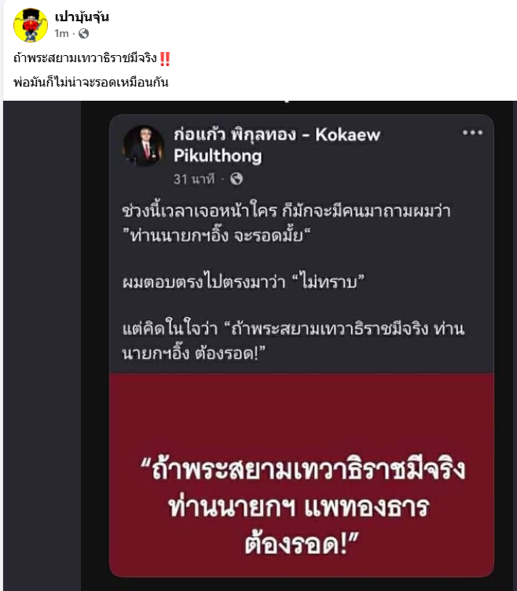Open the dark red quote card image
This screenshot has height=591, width=517.
coord(302,475)
